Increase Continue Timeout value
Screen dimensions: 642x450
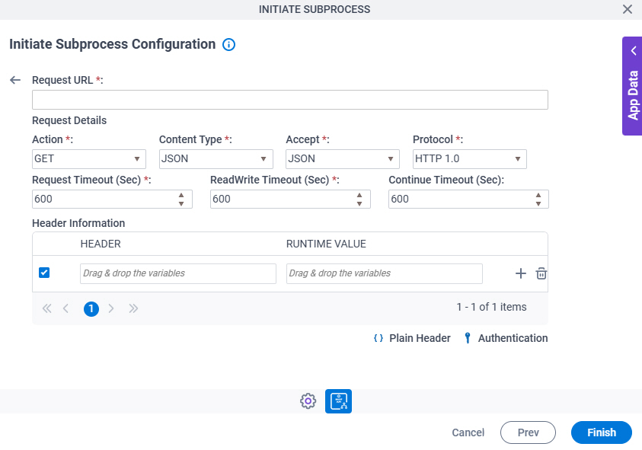[x=538, y=195]
